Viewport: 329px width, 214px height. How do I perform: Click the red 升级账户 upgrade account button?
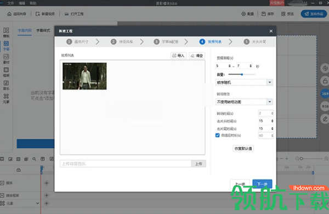(276, 3)
